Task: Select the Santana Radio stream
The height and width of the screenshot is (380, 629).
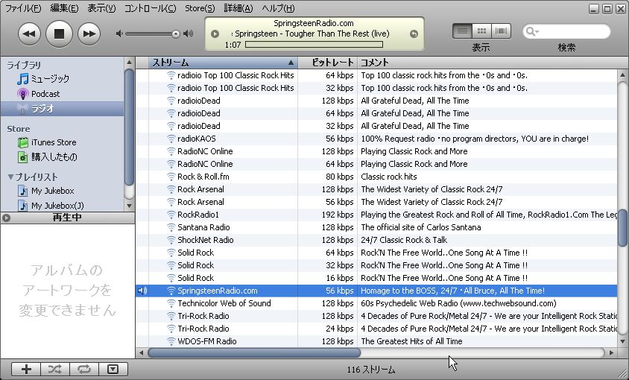Action: coord(376,227)
